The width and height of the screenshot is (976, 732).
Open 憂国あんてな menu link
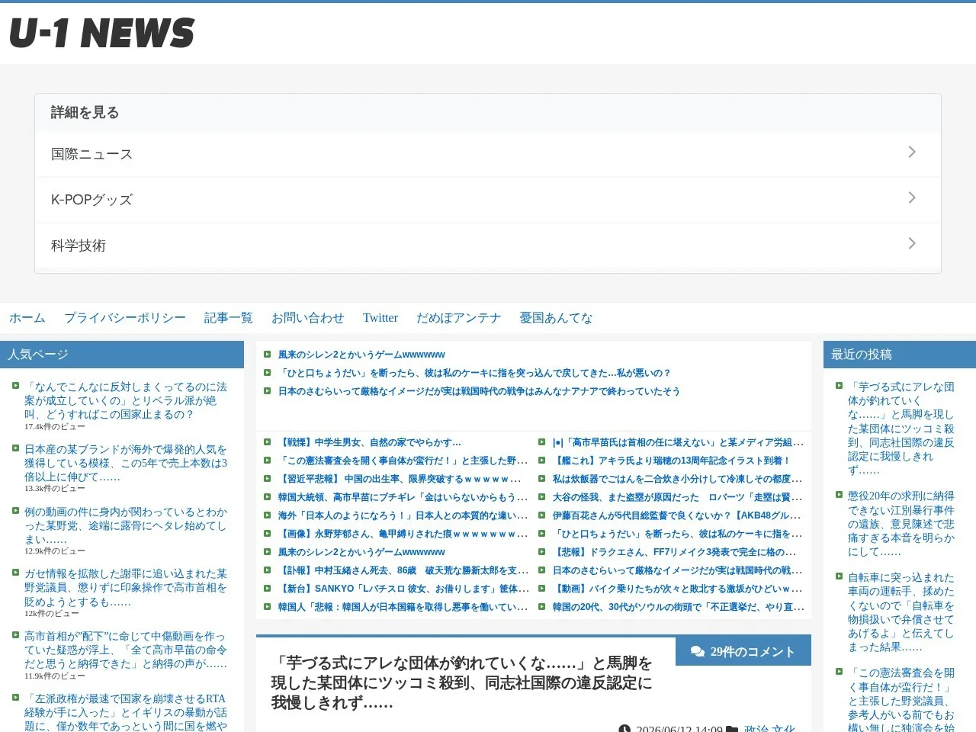(557, 318)
